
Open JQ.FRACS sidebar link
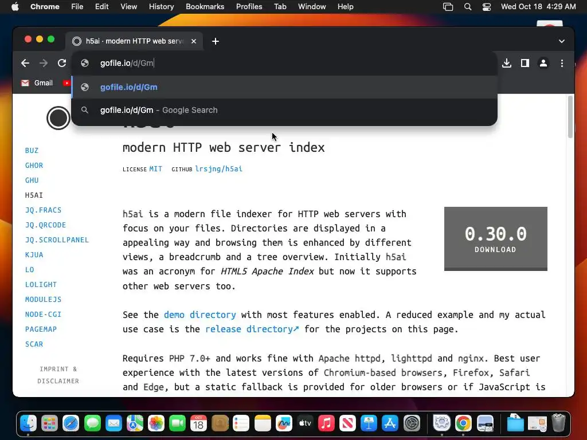coord(43,210)
